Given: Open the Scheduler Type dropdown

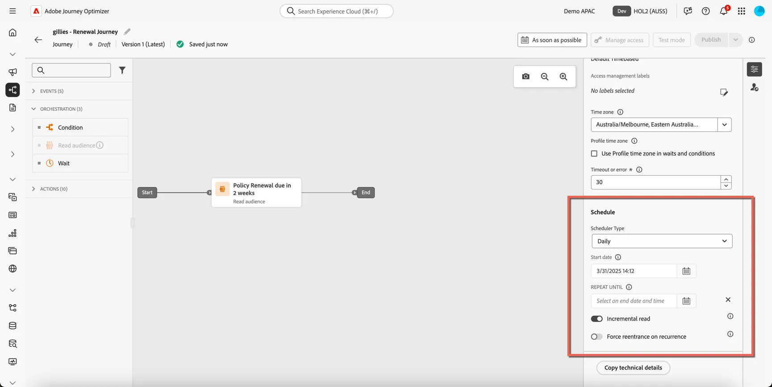Looking at the screenshot, I should pos(662,241).
